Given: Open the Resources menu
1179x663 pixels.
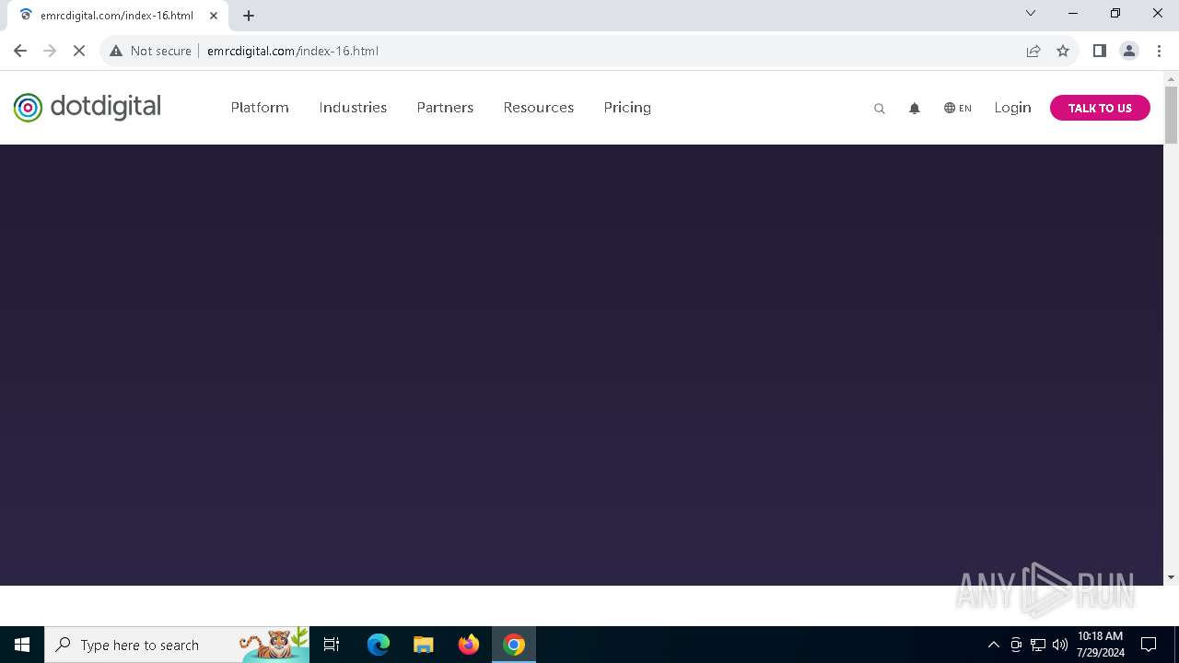Looking at the screenshot, I should tap(539, 108).
